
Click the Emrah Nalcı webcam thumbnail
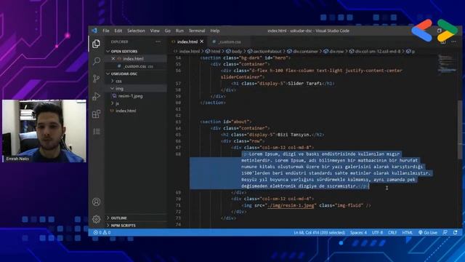coord(44,131)
